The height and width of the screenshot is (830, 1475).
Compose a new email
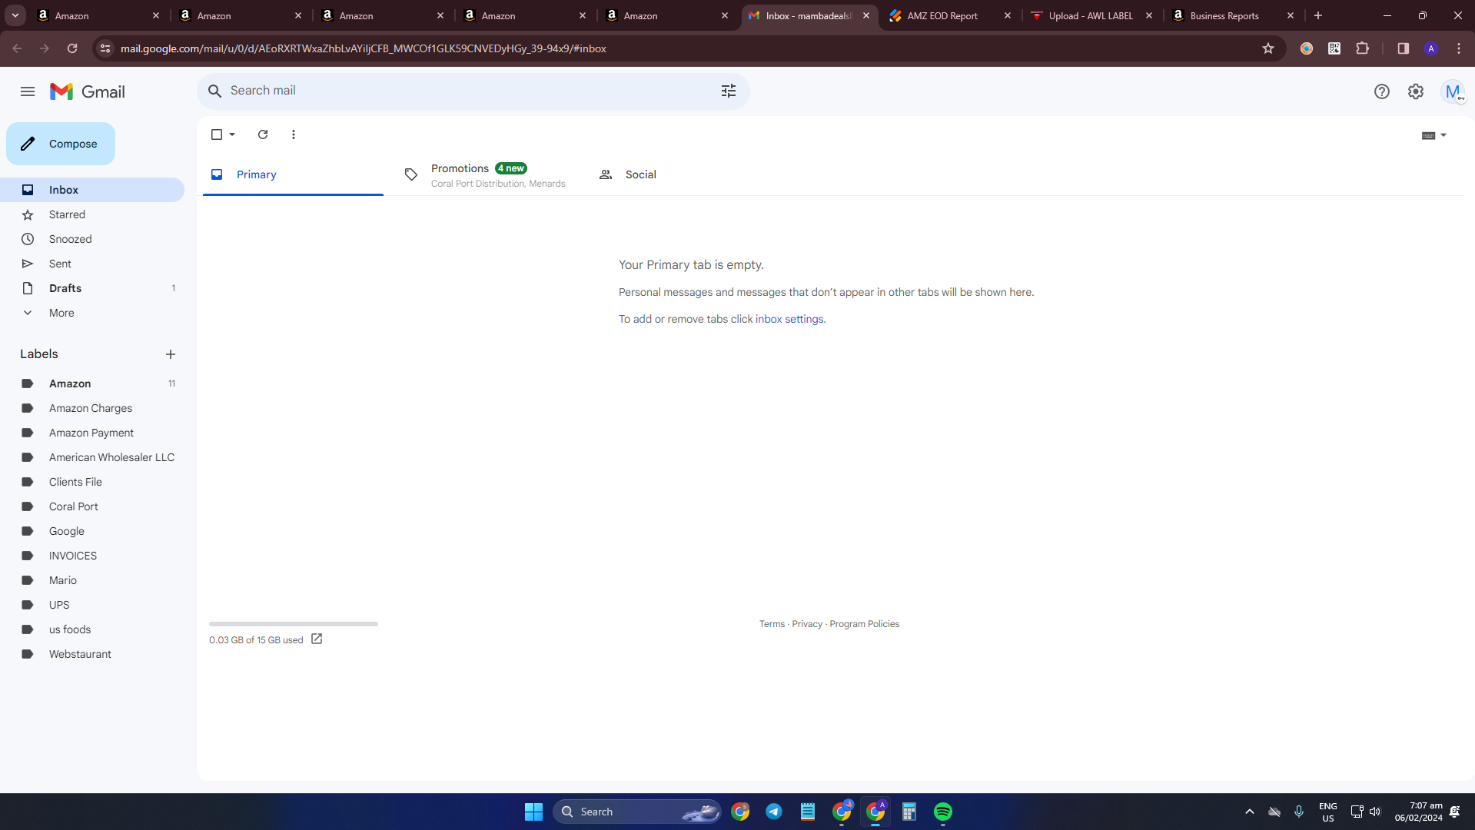click(61, 144)
